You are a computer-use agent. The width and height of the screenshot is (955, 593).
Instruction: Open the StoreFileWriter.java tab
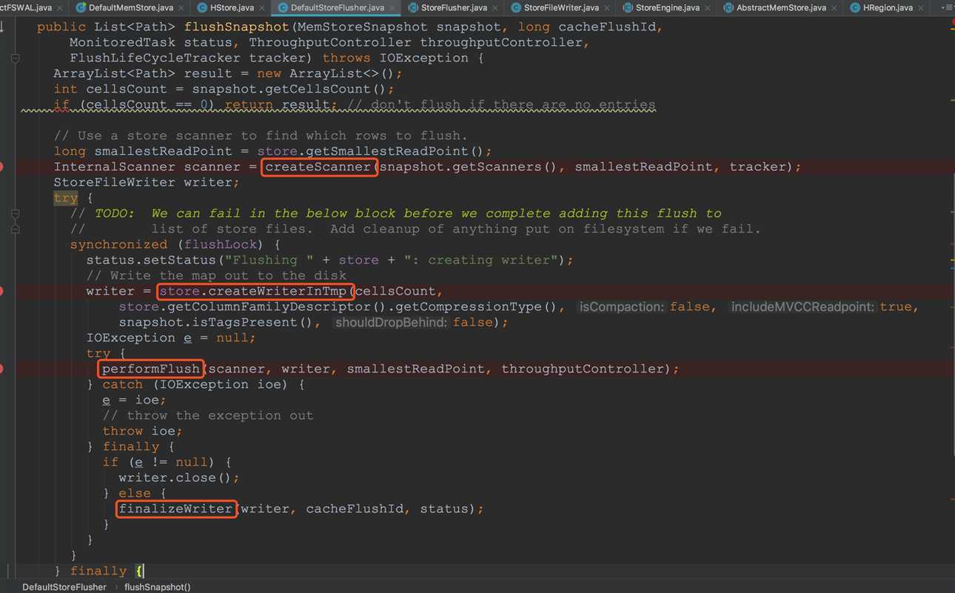[x=560, y=7]
